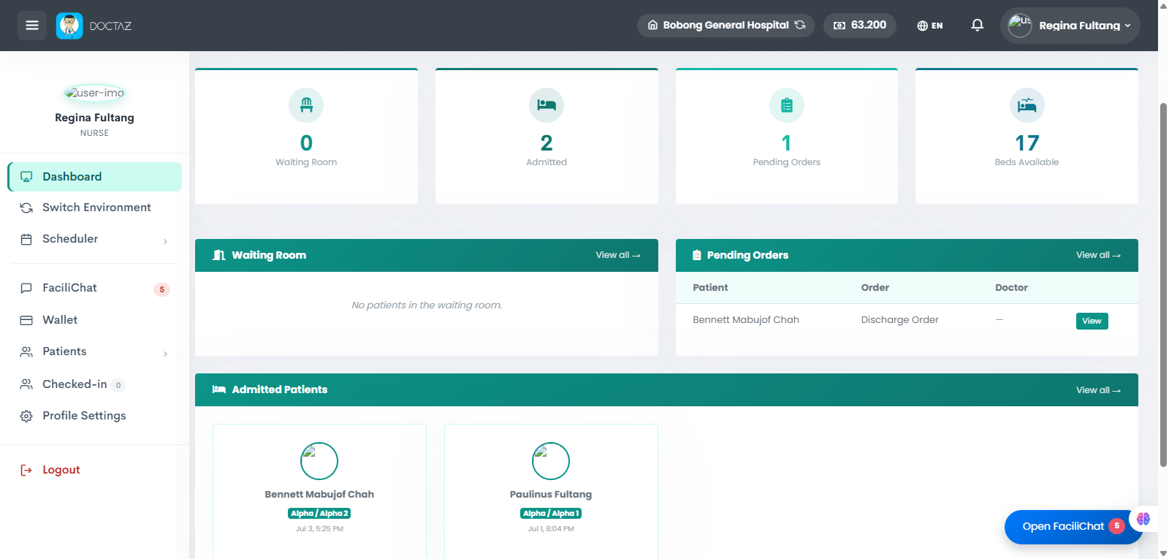
Task: Open the EN language selector
Action: [x=930, y=26]
